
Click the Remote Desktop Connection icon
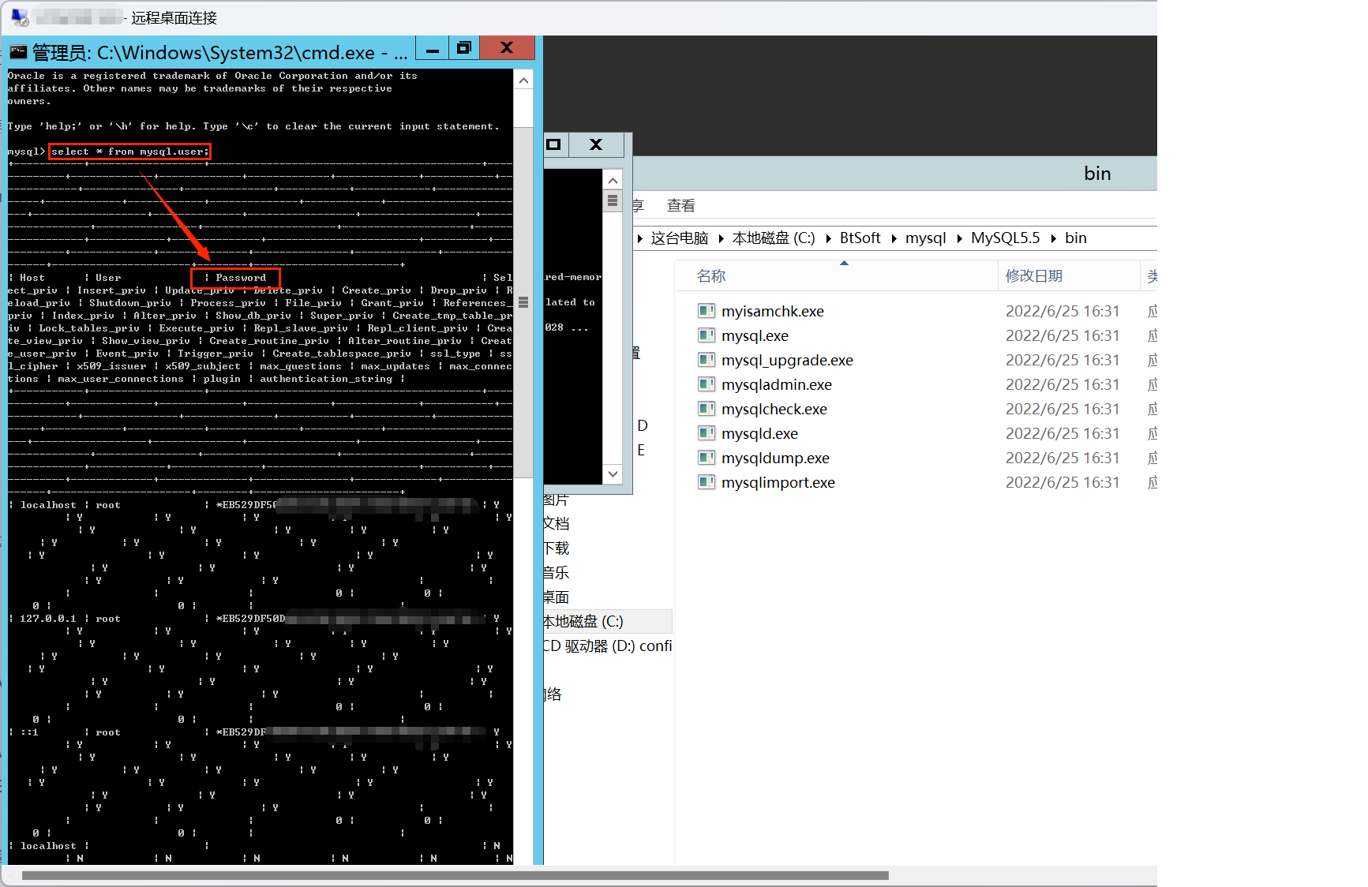(x=20, y=17)
